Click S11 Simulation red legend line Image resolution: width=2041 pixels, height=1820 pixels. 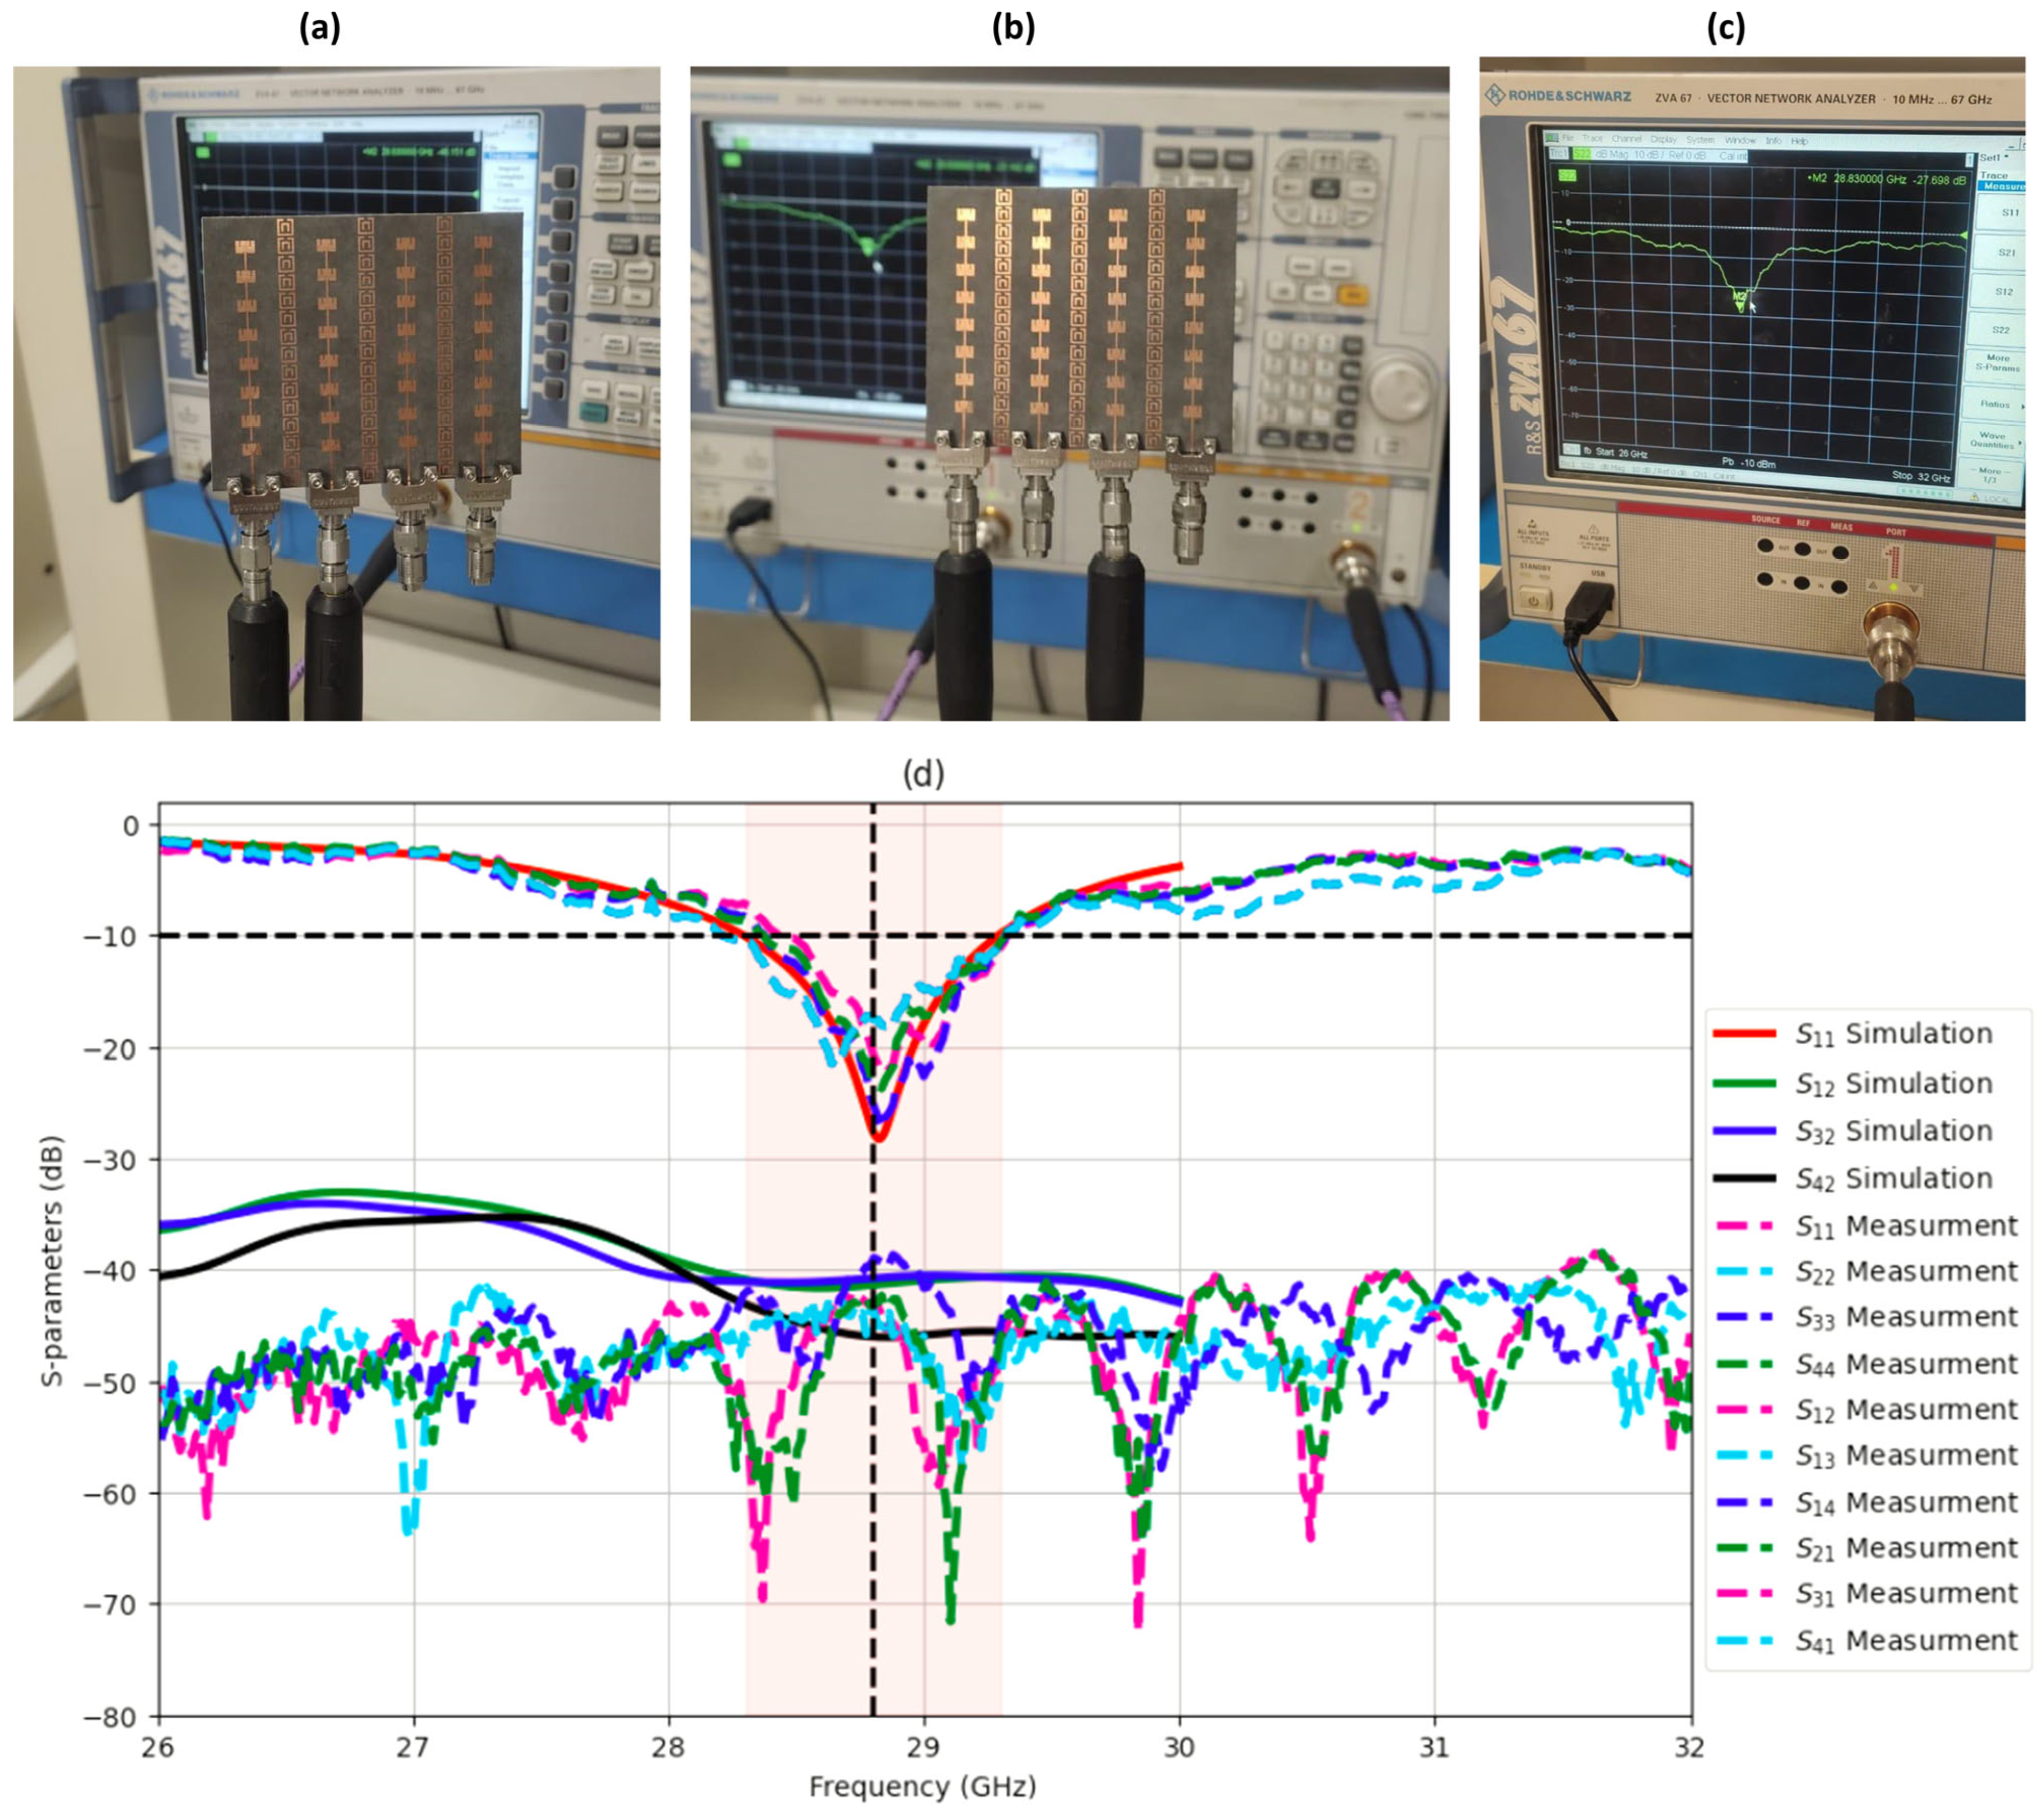(x=1745, y=1034)
